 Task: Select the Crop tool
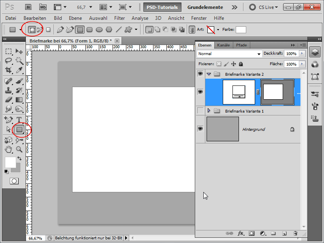8,70
